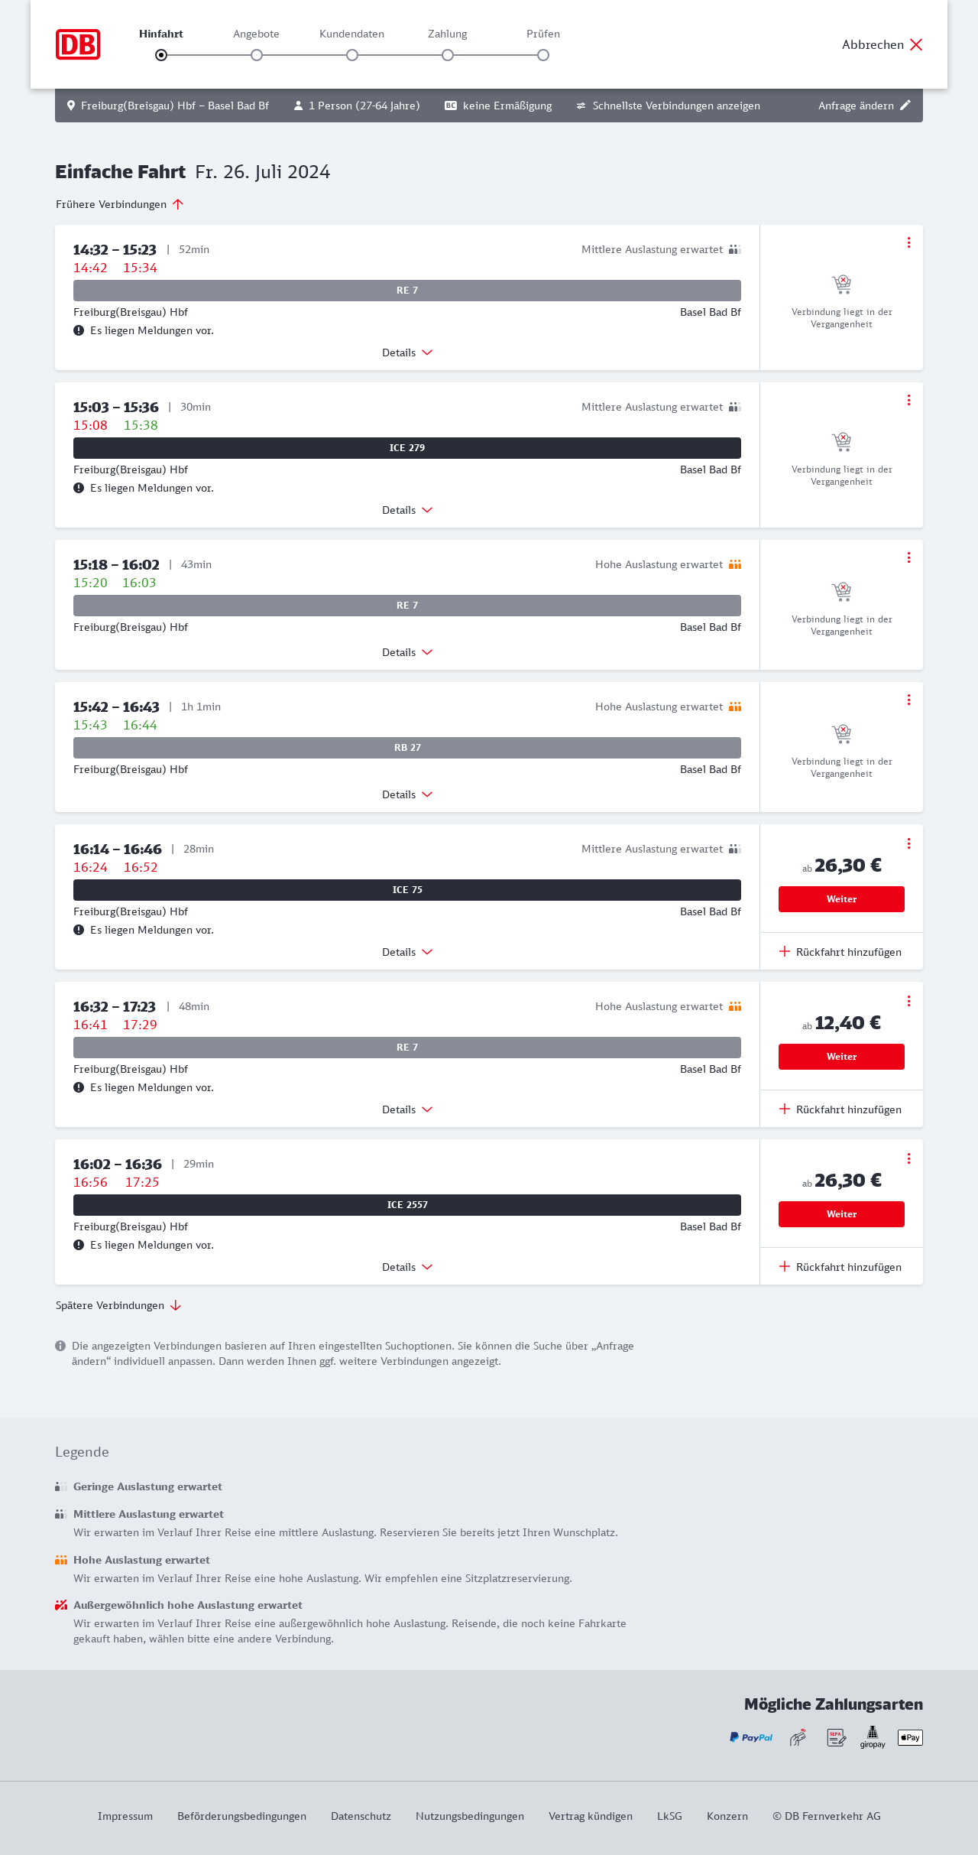Image resolution: width=978 pixels, height=1855 pixels.
Task: Open three-dot menu for ICE 279 connection
Action: (908, 400)
